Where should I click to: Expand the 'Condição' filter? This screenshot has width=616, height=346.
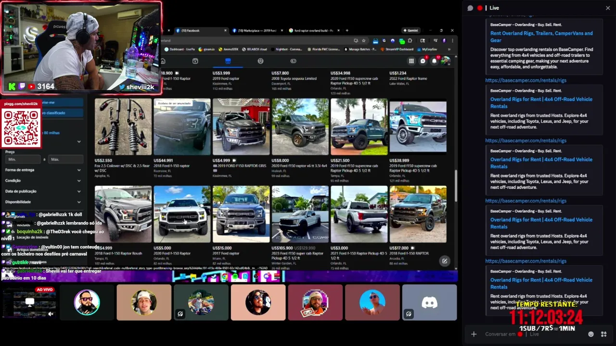[43, 180]
